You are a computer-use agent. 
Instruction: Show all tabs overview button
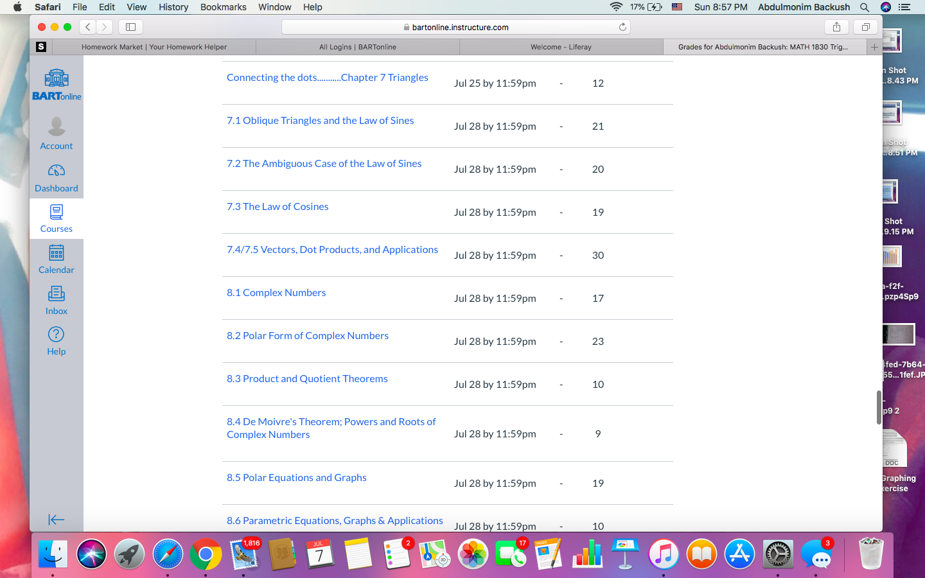point(865,27)
